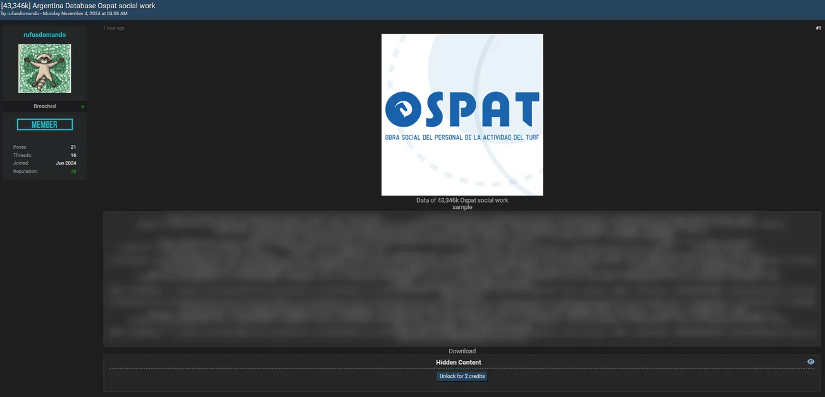Click the Jun 2024 joined date
The width and height of the screenshot is (825, 397).
point(66,163)
